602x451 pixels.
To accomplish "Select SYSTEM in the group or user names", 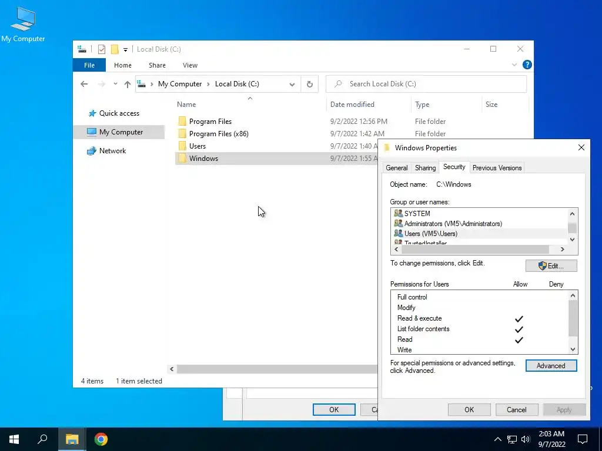I will 417,214.
